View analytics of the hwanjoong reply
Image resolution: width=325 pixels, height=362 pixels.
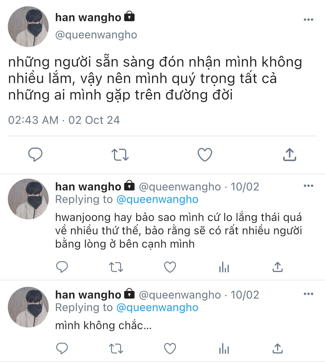[224, 267]
